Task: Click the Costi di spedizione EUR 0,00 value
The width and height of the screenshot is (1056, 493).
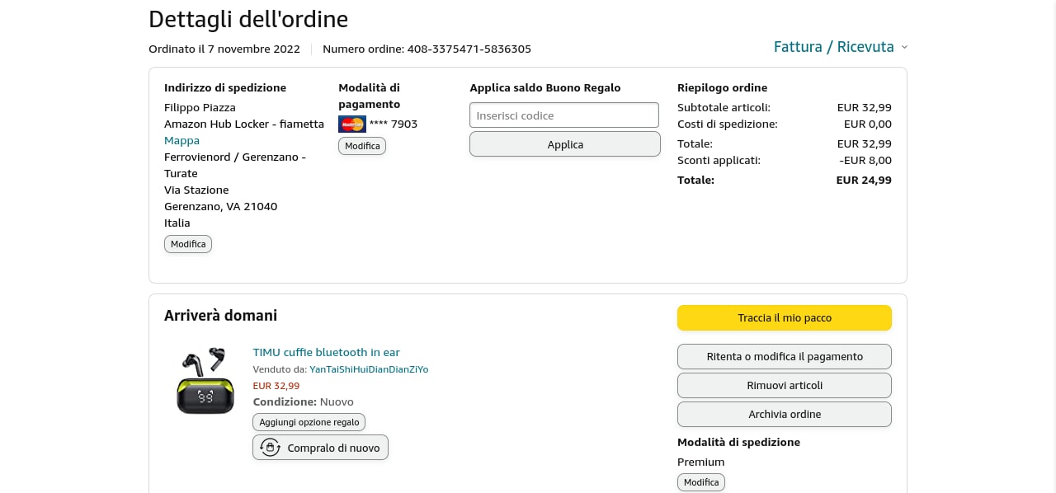Action: tap(868, 124)
